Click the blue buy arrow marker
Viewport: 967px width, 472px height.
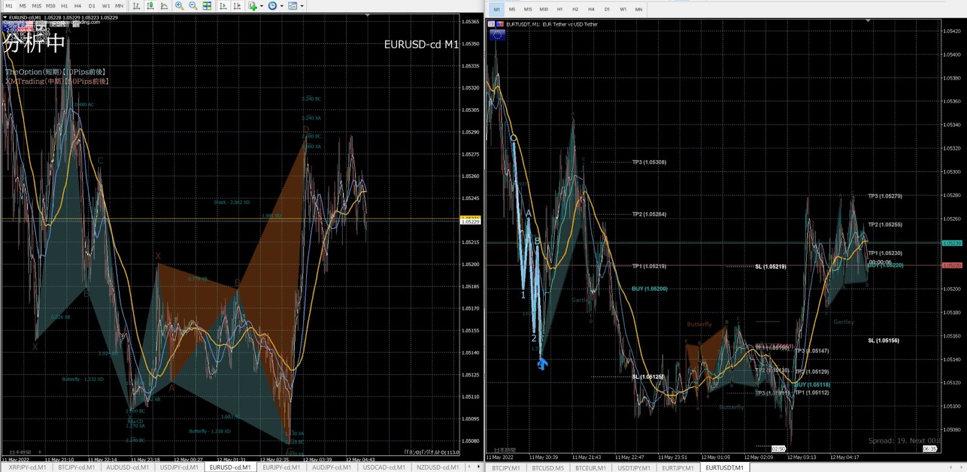coord(542,364)
